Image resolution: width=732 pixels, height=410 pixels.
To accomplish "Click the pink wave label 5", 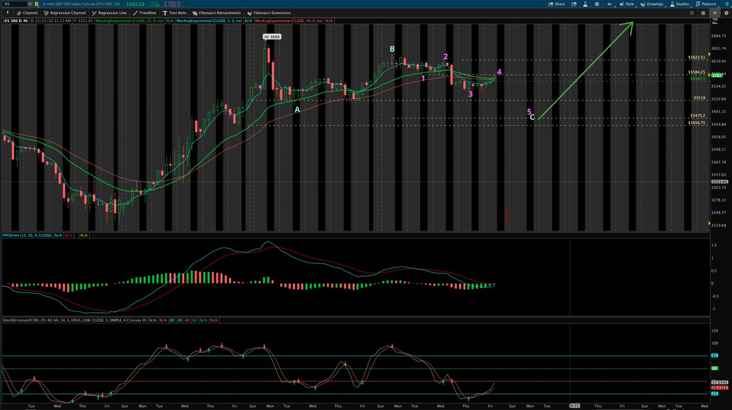I will tap(529, 111).
